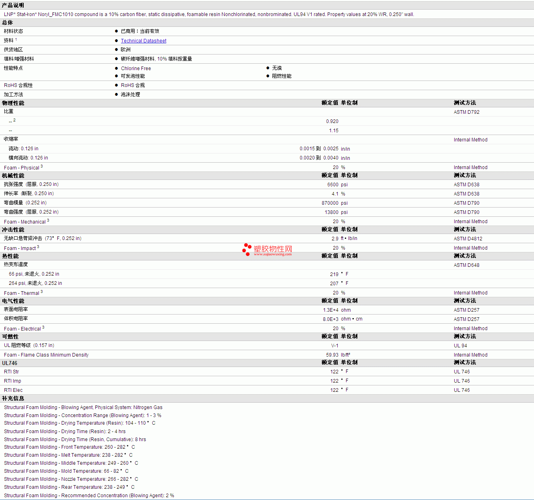Click the 'Nozzle Temperature: 266 - 282' line
The height and width of the screenshot is (500, 534).
[71, 479]
